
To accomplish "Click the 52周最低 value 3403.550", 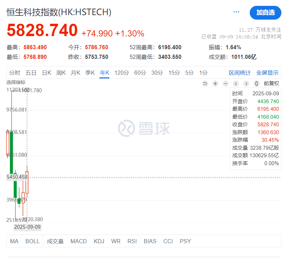I will click(170, 57).
